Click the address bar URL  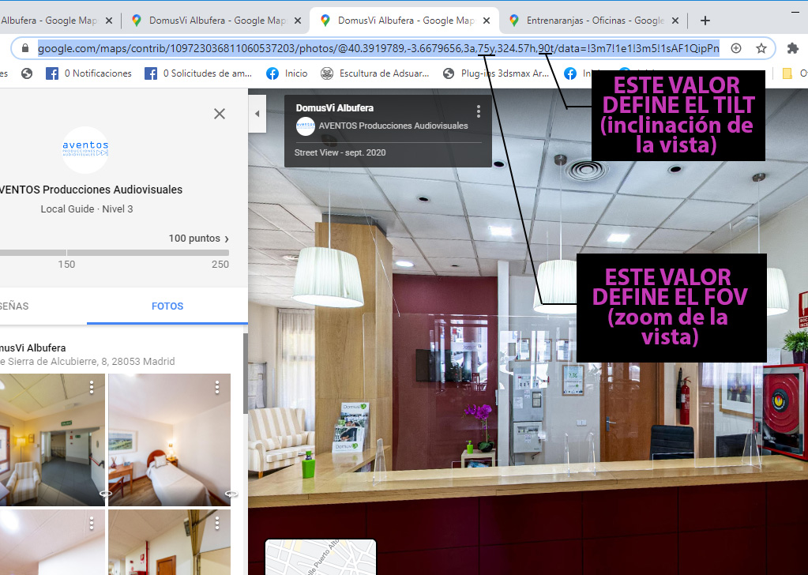pos(378,48)
